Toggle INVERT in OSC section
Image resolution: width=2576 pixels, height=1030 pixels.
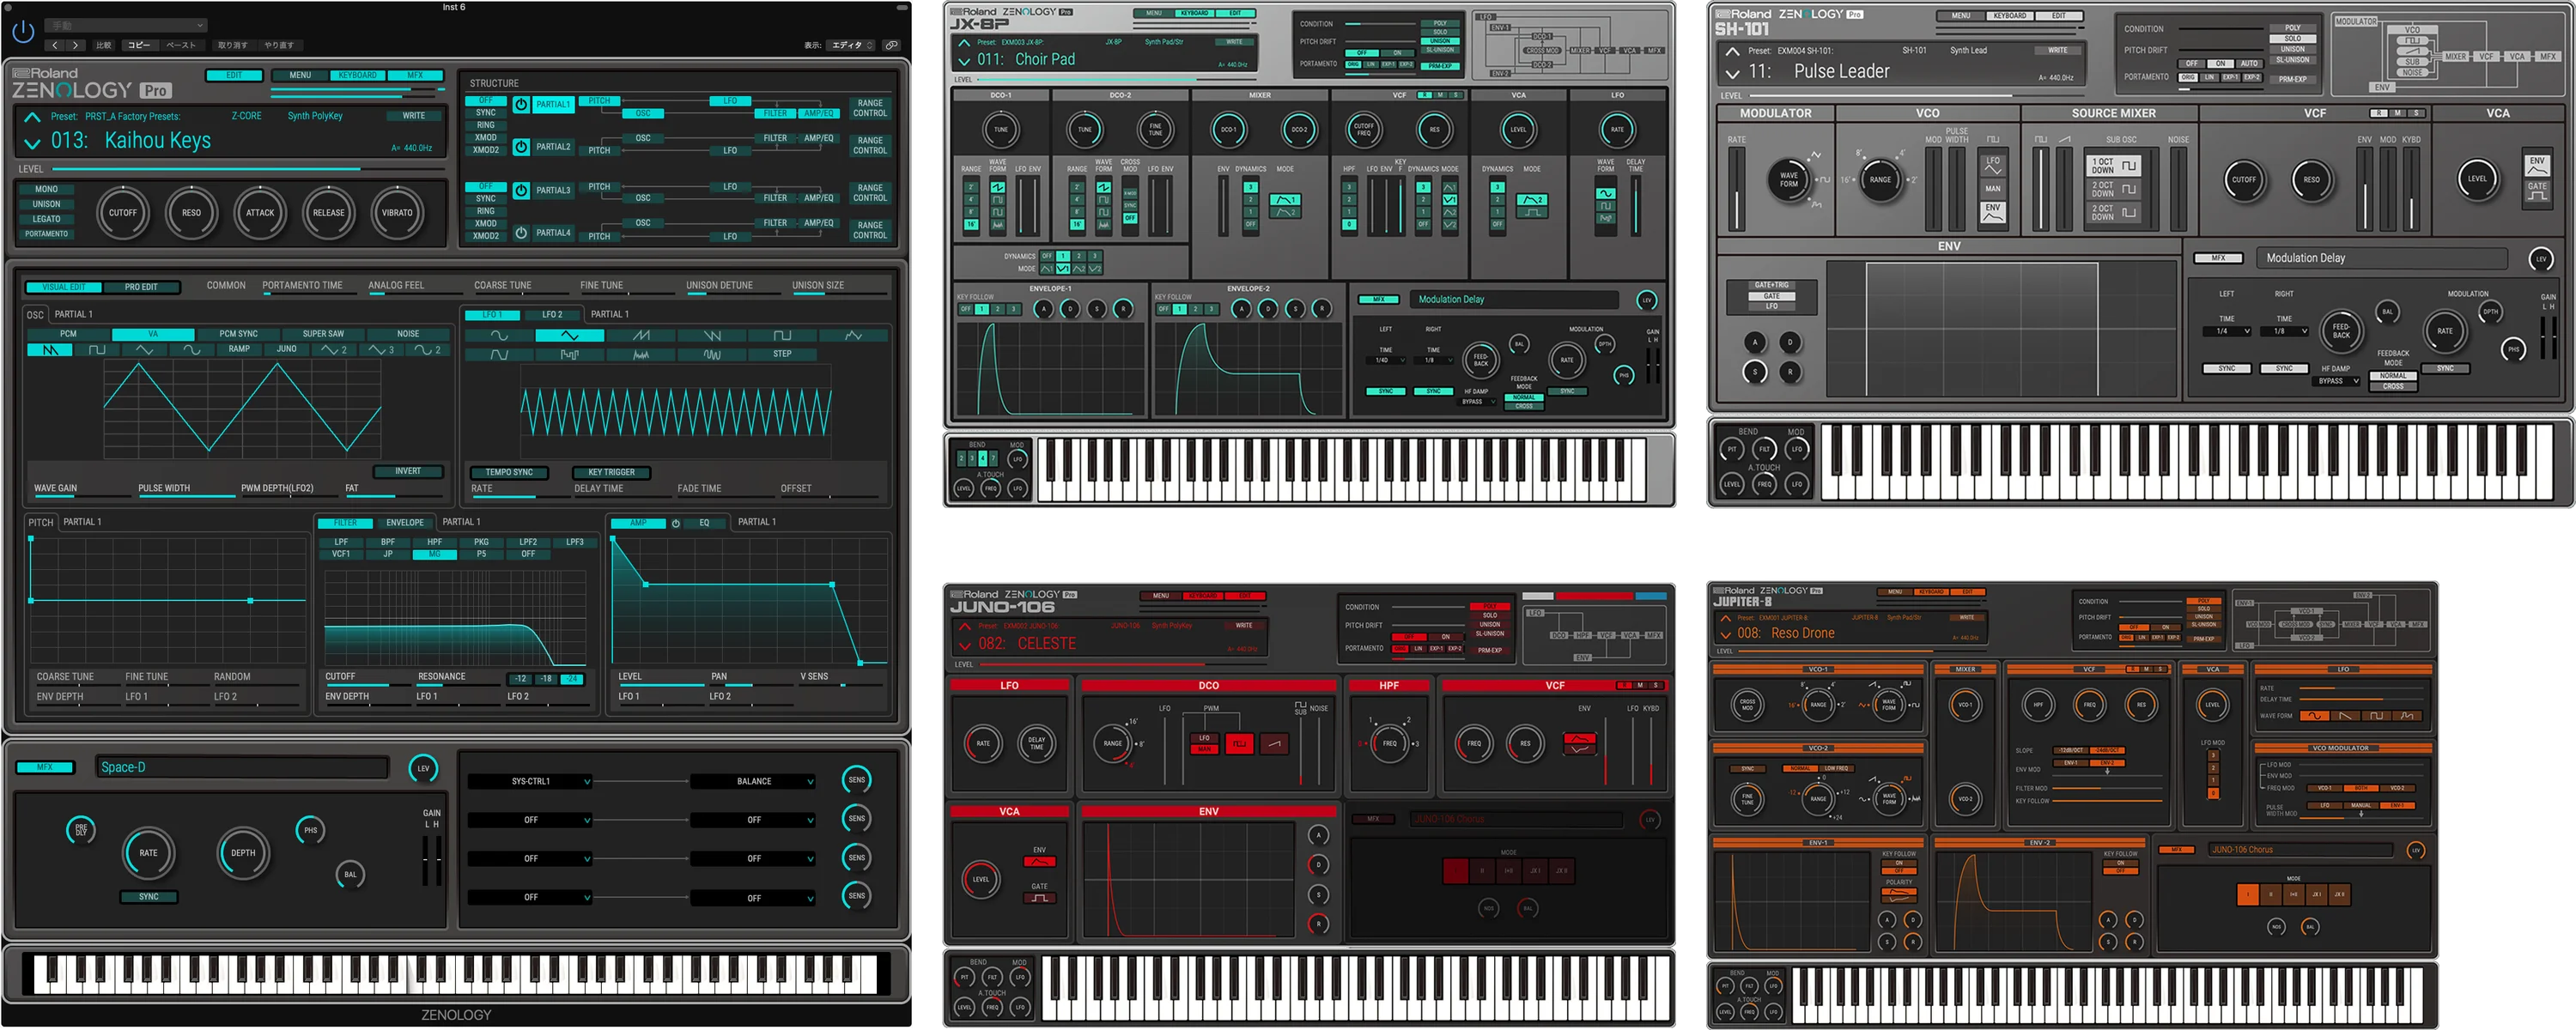[x=408, y=471]
